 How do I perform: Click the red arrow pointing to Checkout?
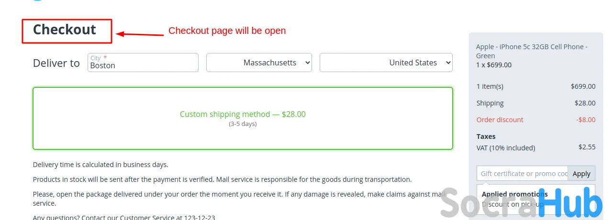pos(140,34)
